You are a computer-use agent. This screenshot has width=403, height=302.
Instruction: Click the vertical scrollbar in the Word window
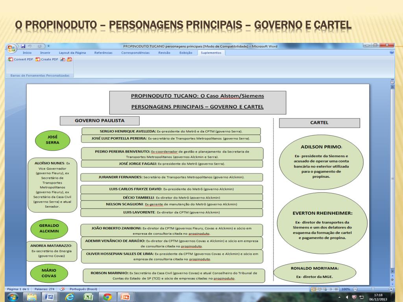point(392,178)
